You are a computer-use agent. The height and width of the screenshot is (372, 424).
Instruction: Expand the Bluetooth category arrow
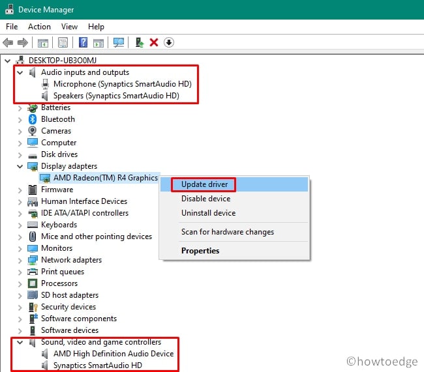20,120
